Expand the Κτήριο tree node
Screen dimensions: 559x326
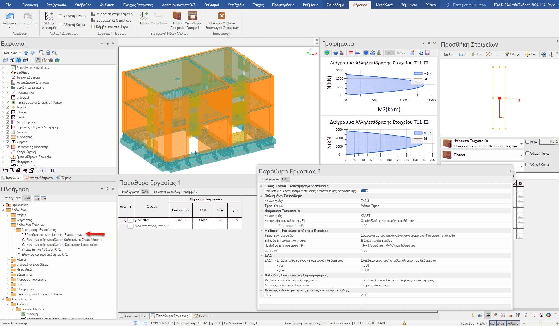click(x=8, y=215)
